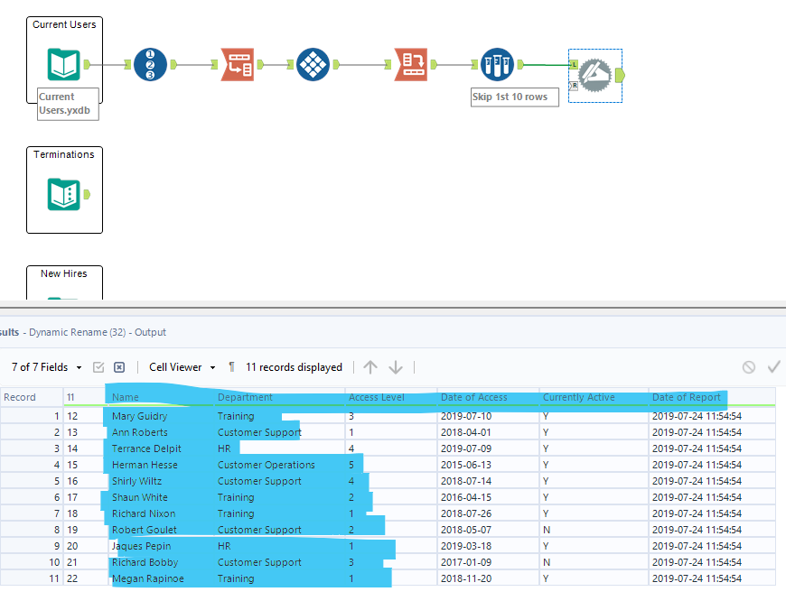
Task: Open the Current Users input tool
Action: click(64, 63)
